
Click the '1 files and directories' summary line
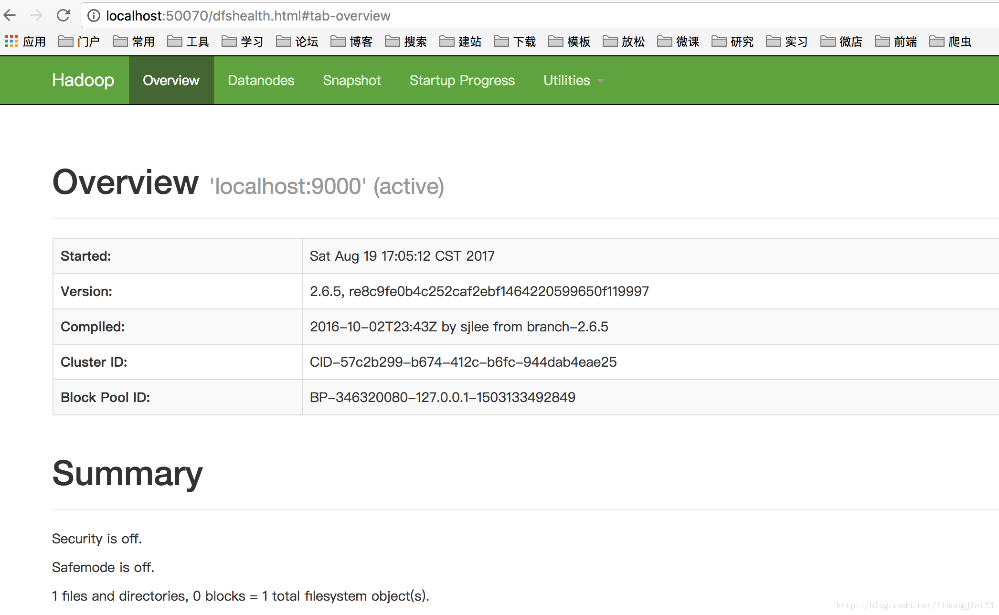pyautogui.click(x=241, y=596)
